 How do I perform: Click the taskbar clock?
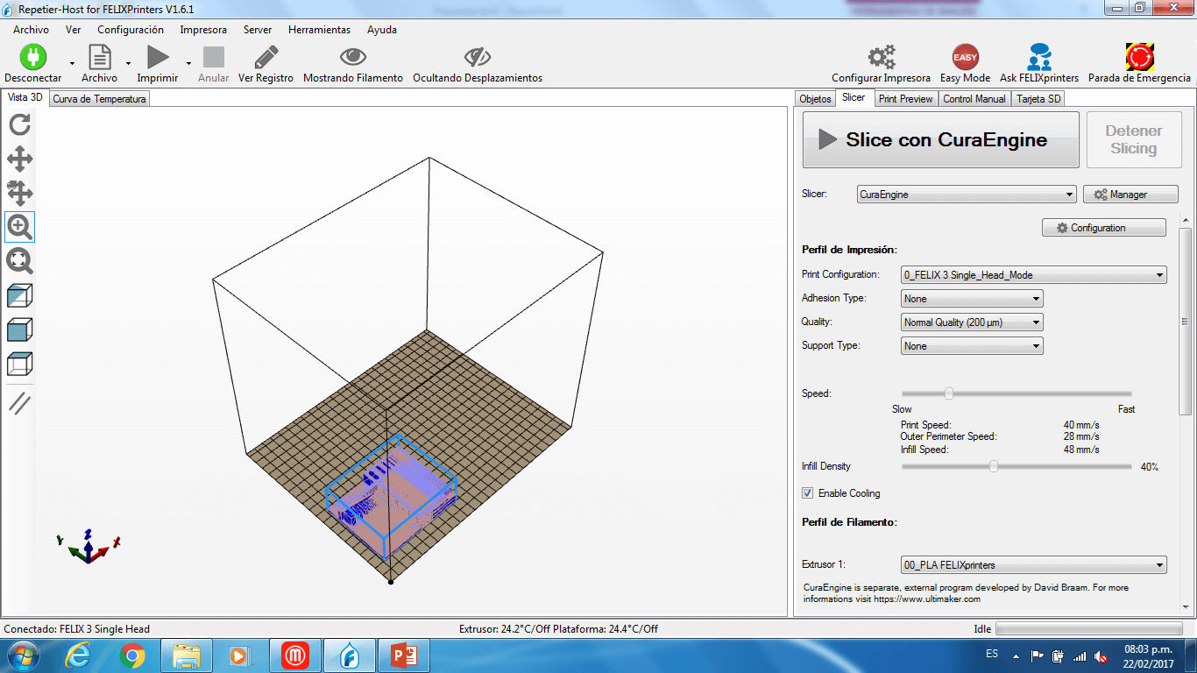pos(1148,655)
